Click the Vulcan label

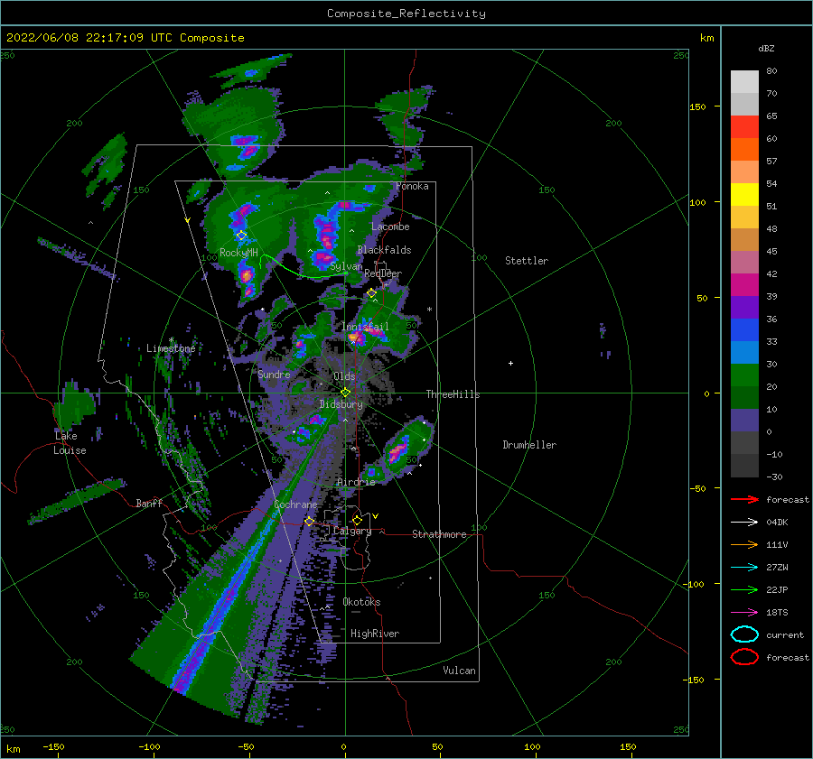460,671
